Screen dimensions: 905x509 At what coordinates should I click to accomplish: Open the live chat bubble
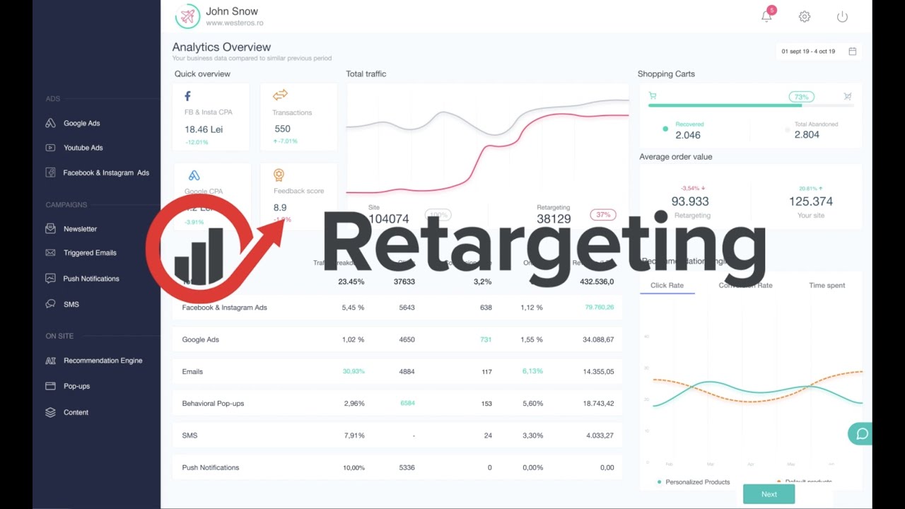[860, 433]
